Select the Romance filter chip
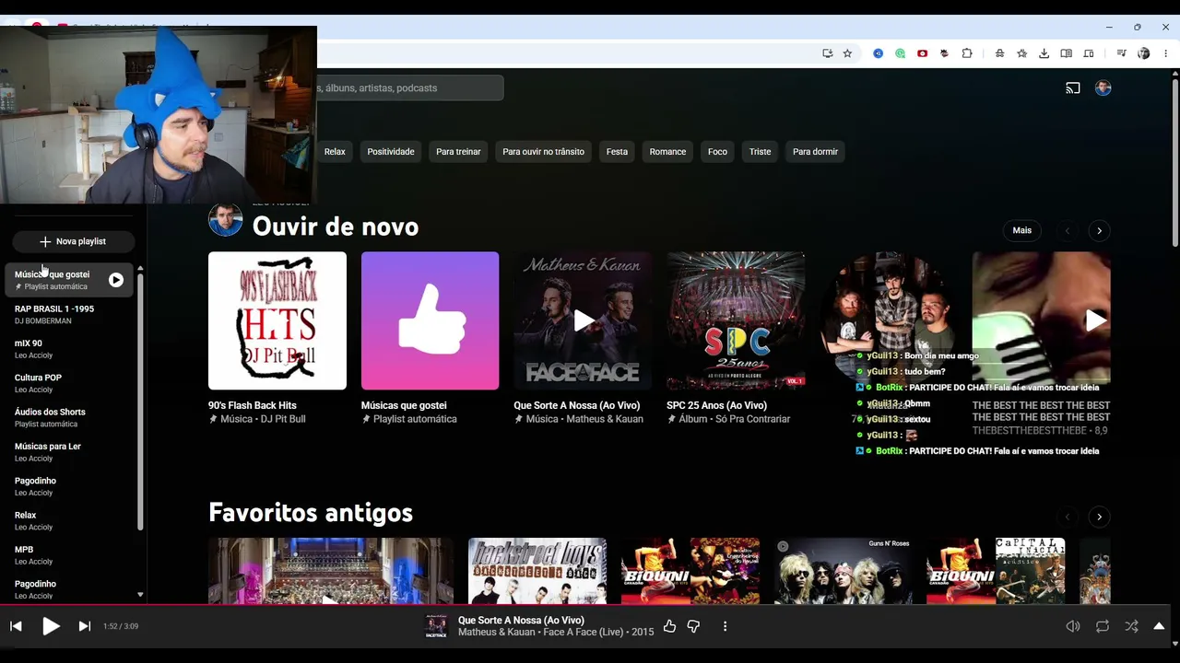 tap(667, 152)
